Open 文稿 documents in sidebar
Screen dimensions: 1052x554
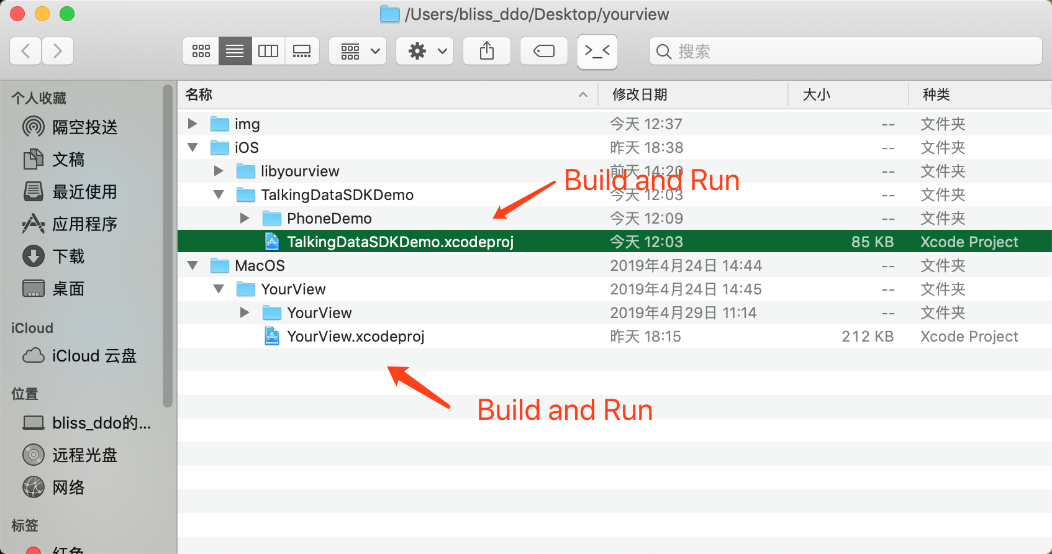(68, 159)
